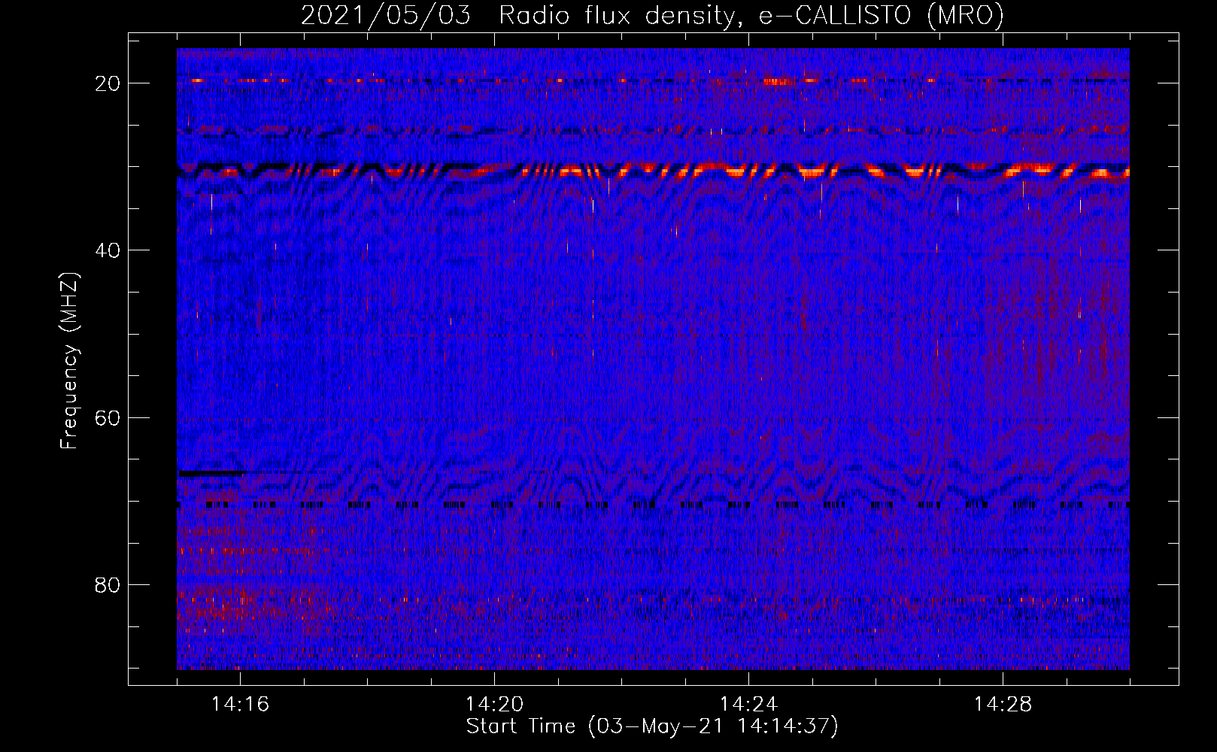1217x752 pixels.
Task: Click the 'Start Time (03-May-21 14:14:37)' x-axis label
Action: tap(652, 726)
